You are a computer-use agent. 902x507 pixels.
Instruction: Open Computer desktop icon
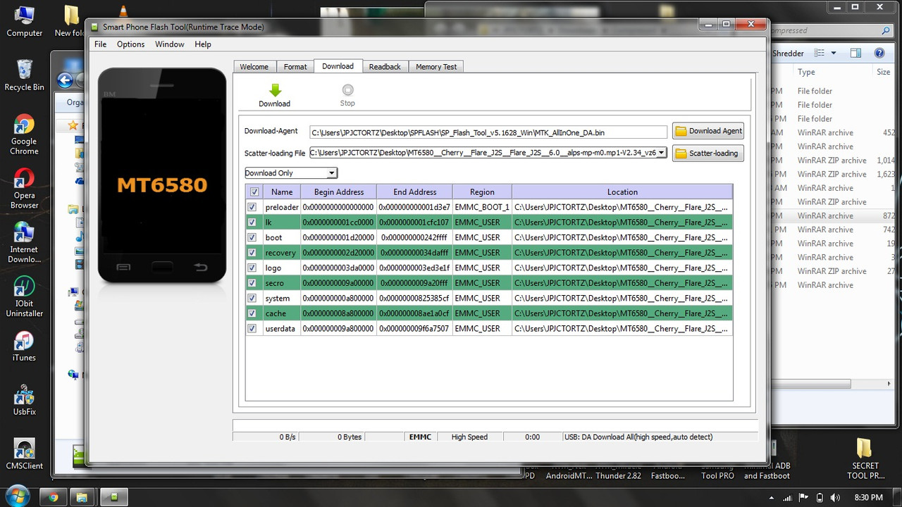[24, 21]
